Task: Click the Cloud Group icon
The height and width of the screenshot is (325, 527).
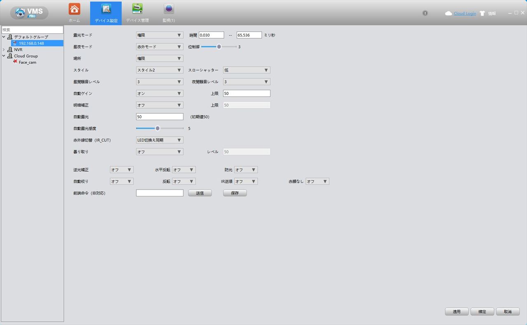Action: pos(10,56)
